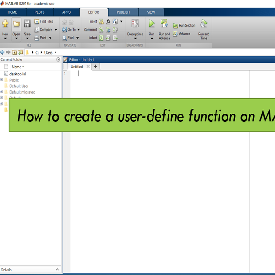Open the Compare dropdown arrow
275x275 pixels.
[x=56, y=30]
